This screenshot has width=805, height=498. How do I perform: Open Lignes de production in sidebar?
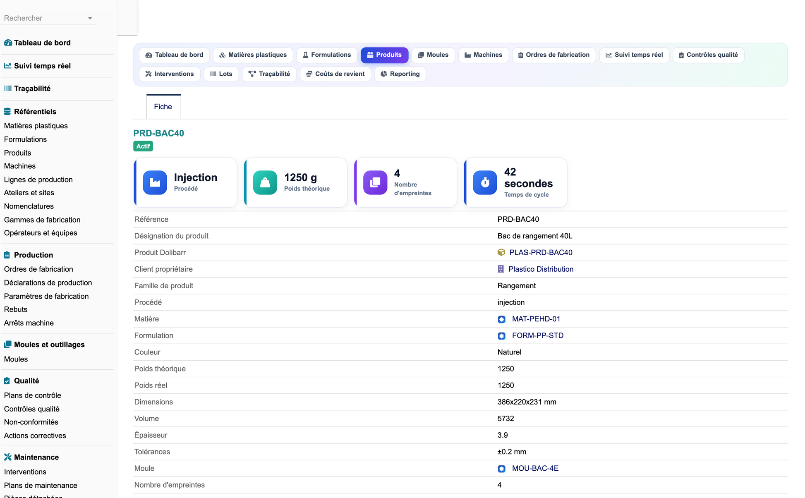tap(38, 180)
